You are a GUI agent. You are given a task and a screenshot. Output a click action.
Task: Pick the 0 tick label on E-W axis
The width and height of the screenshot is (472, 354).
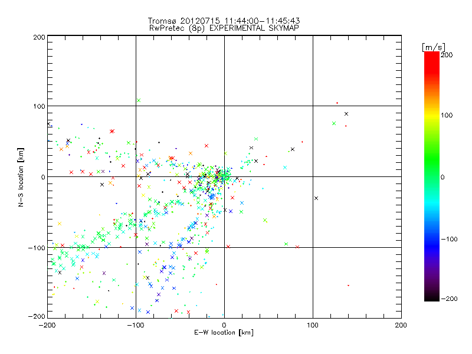coord(224,325)
